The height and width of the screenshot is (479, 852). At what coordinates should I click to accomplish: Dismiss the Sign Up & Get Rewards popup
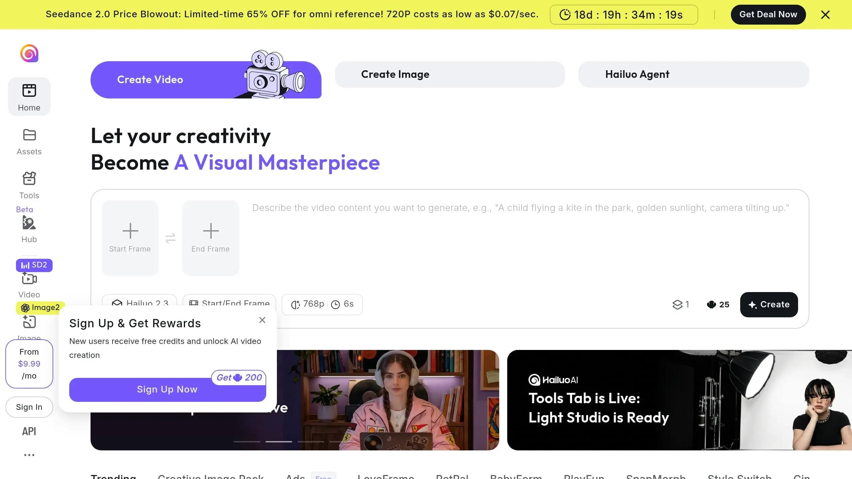tap(262, 320)
